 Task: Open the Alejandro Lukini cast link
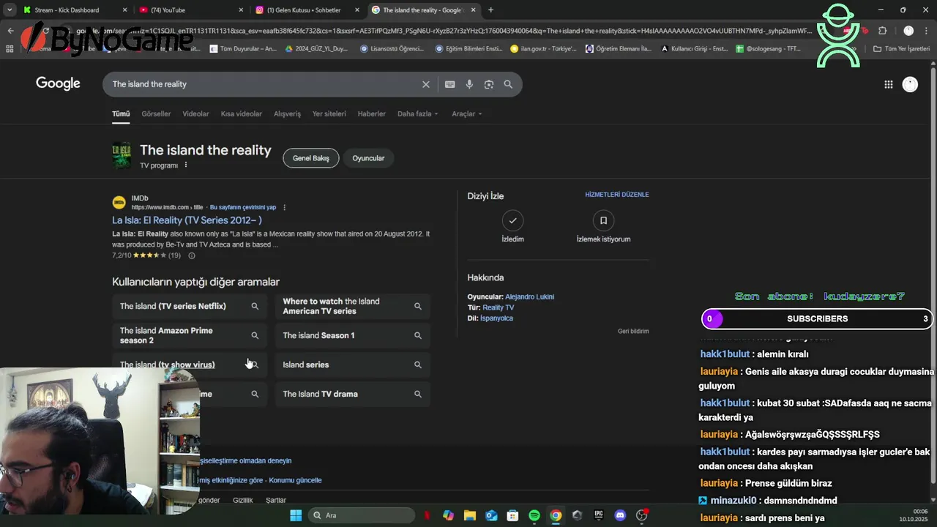529,296
